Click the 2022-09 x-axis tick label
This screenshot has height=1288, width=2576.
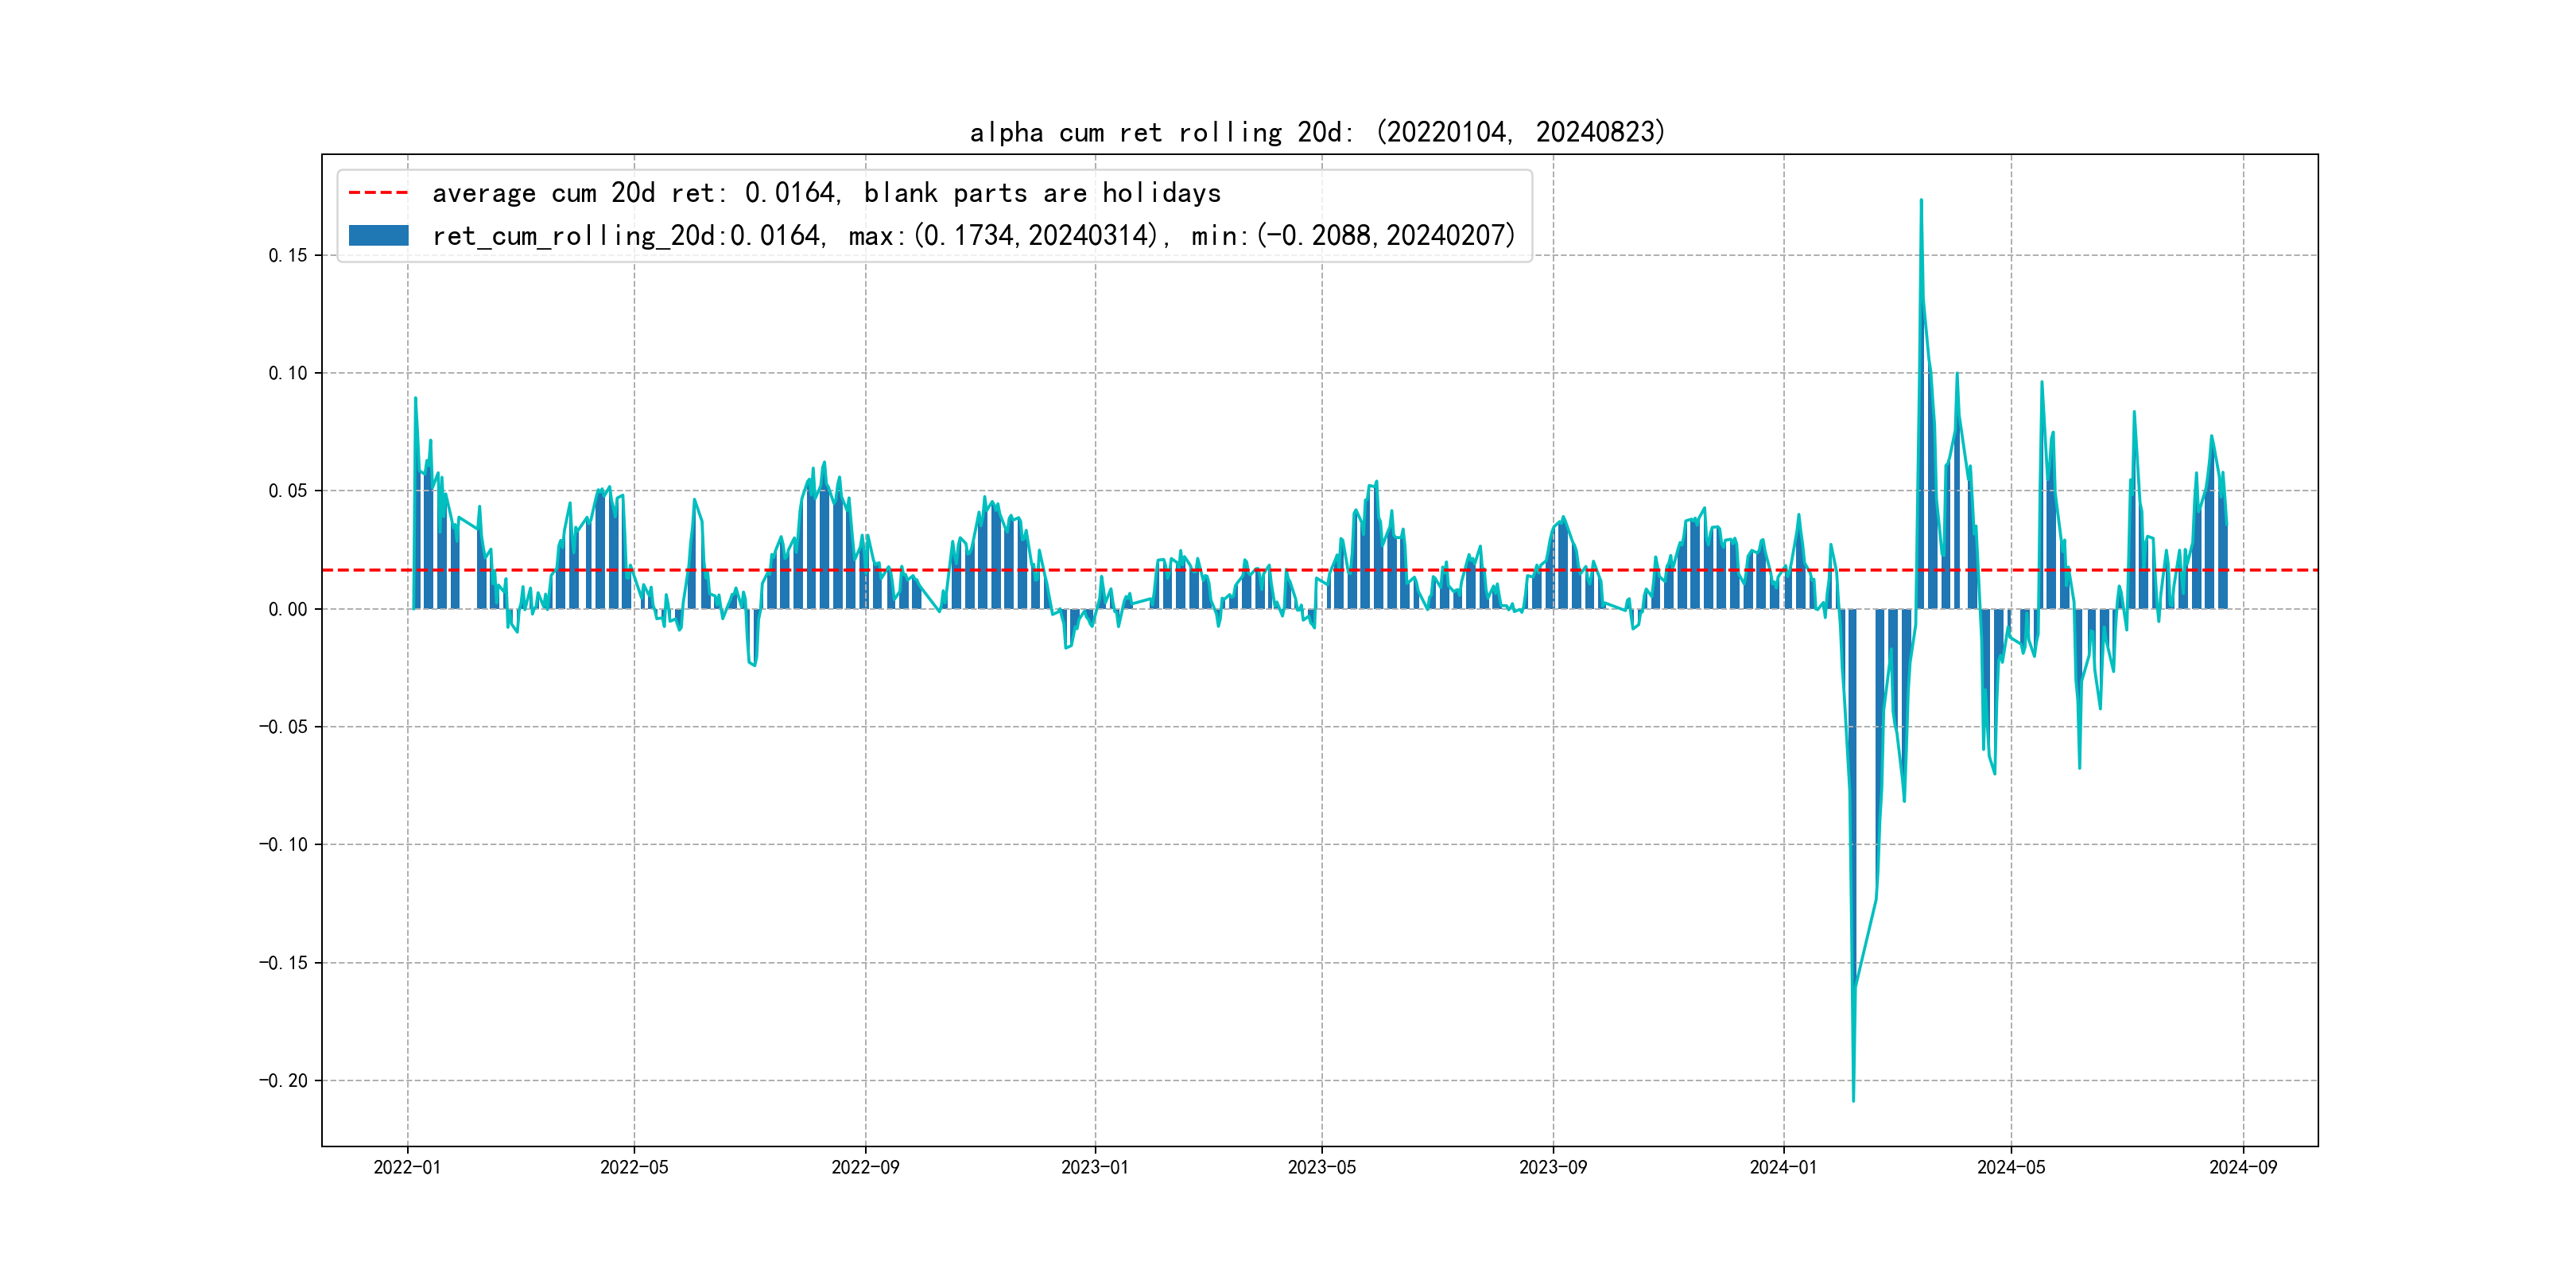tap(865, 1167)
